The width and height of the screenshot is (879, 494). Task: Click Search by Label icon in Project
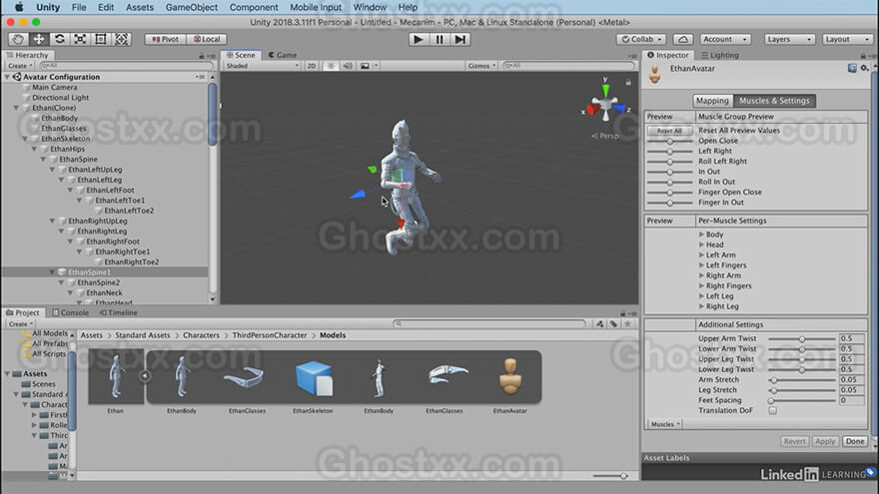coord(614,323)
